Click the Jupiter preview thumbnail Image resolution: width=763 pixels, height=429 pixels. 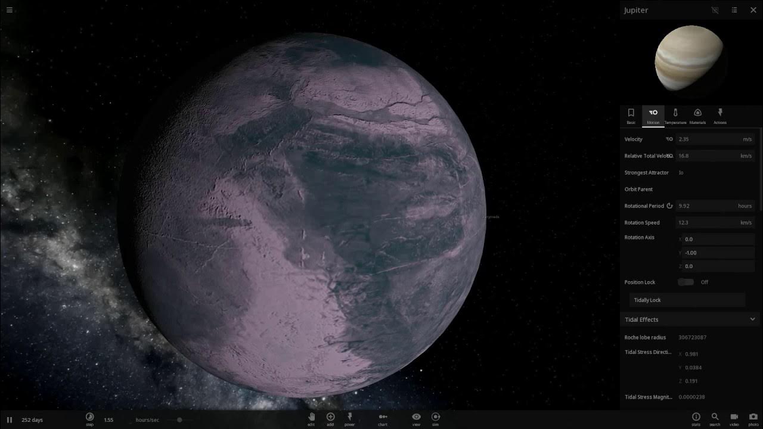[688, 58]
